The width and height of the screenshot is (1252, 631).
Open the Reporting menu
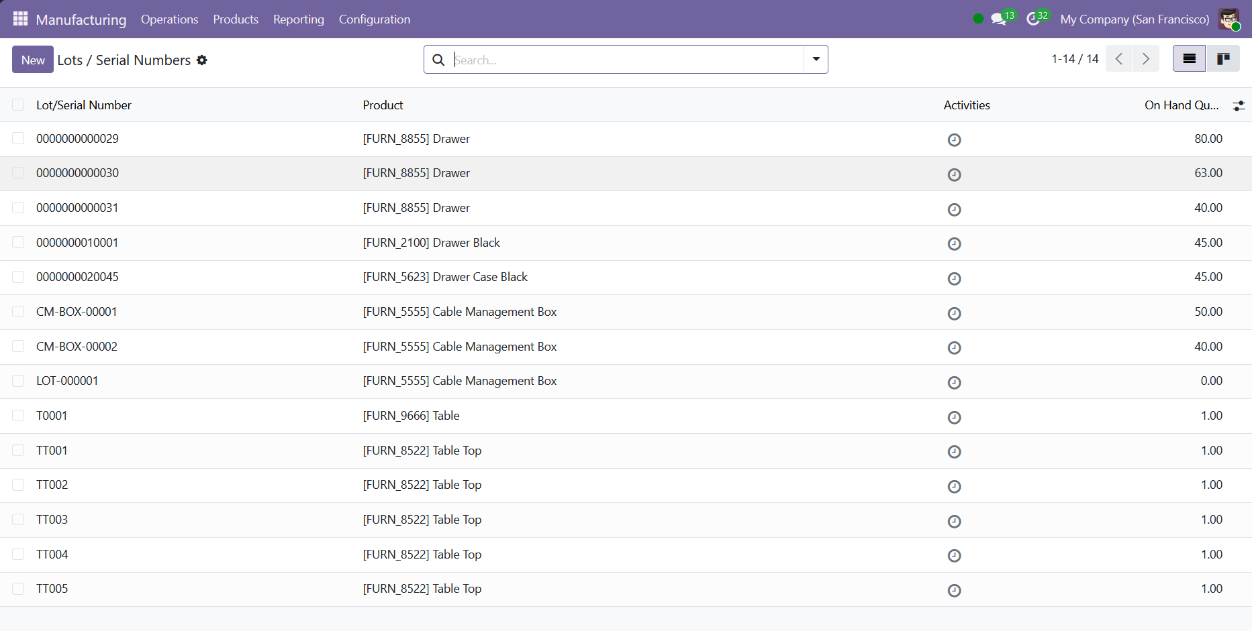tap(299, 19)
